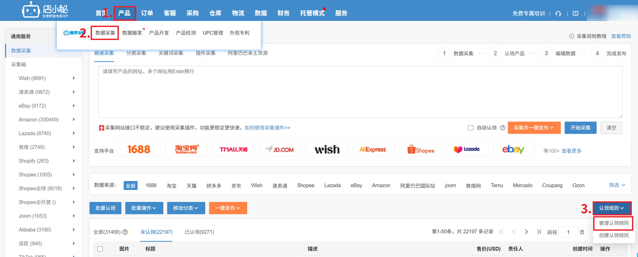Screen dimensions: 638x257
Task: Open 采集并一键发布 dropdown
Action: (x=534, y=128)
